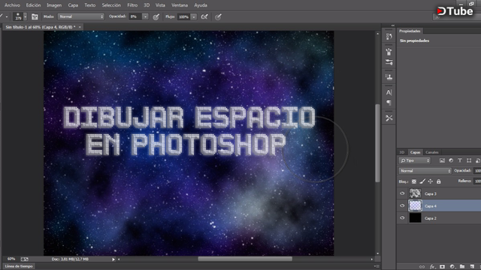Screen dimensions: 481x270
Task: Click the Flujo 100% input field
Action: [x=183, y=16]
